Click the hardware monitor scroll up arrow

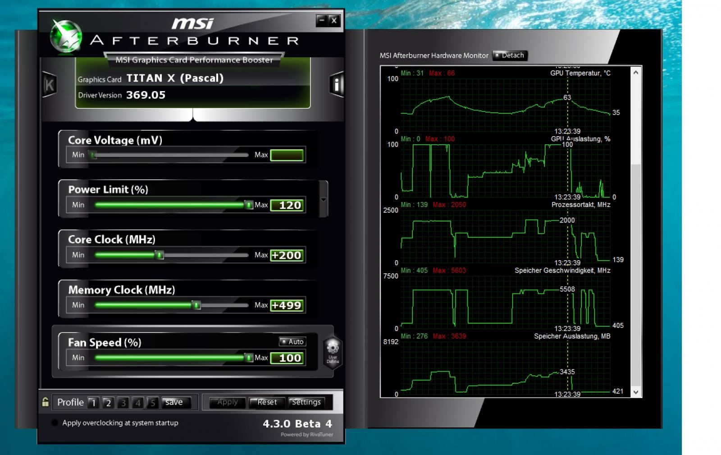pyautogui.click(x=636, y=72)
